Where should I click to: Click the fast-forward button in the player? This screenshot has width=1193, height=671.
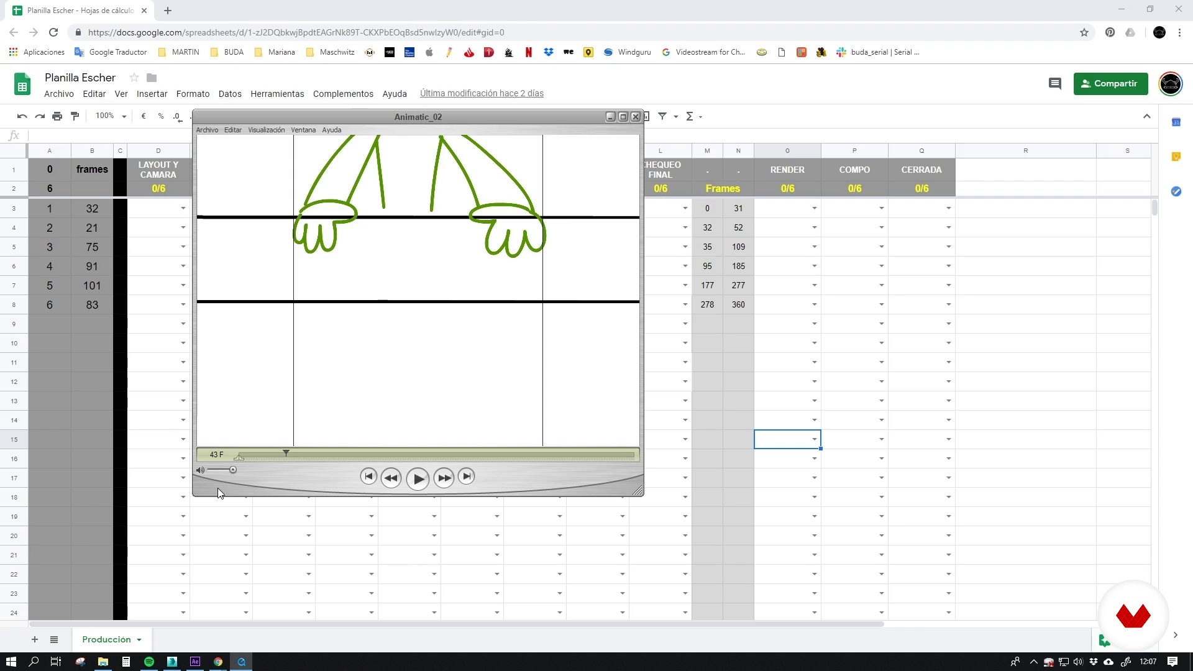click(444, 478)
